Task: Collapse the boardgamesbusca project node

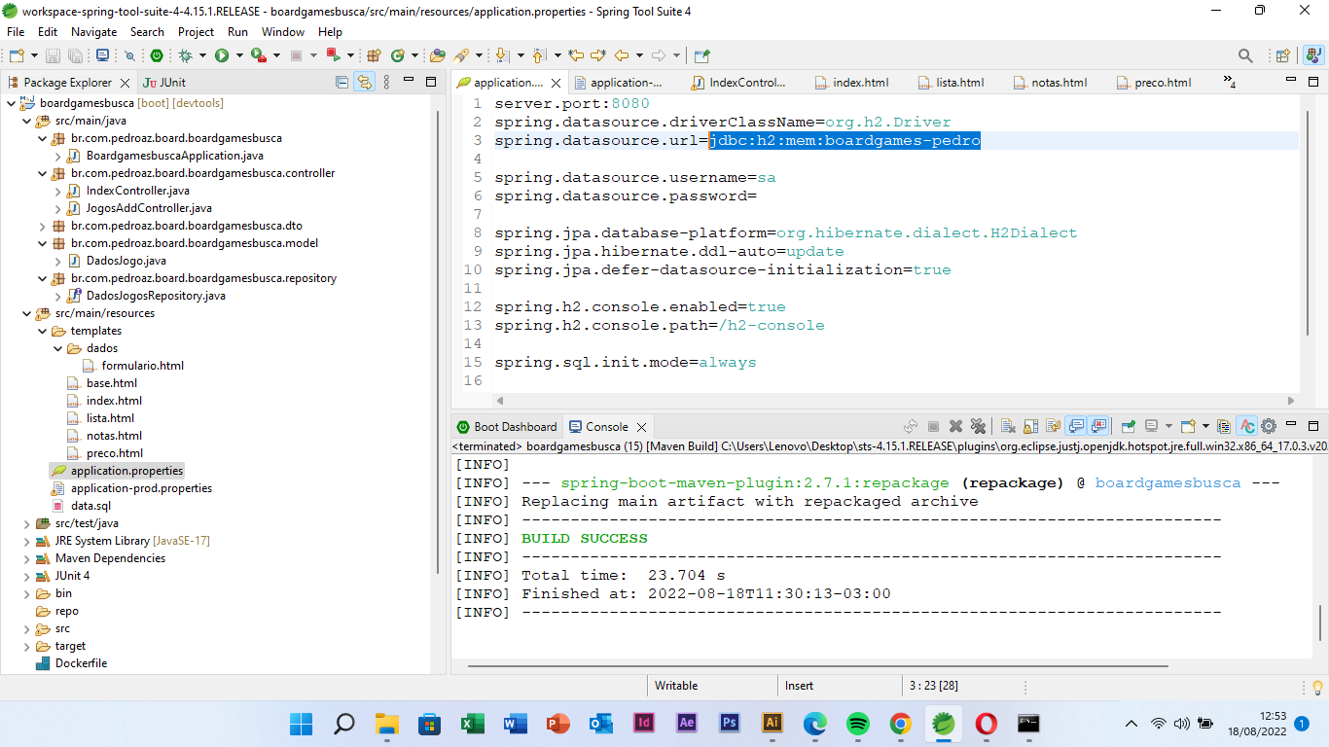Action: click(x=11, y=103)
